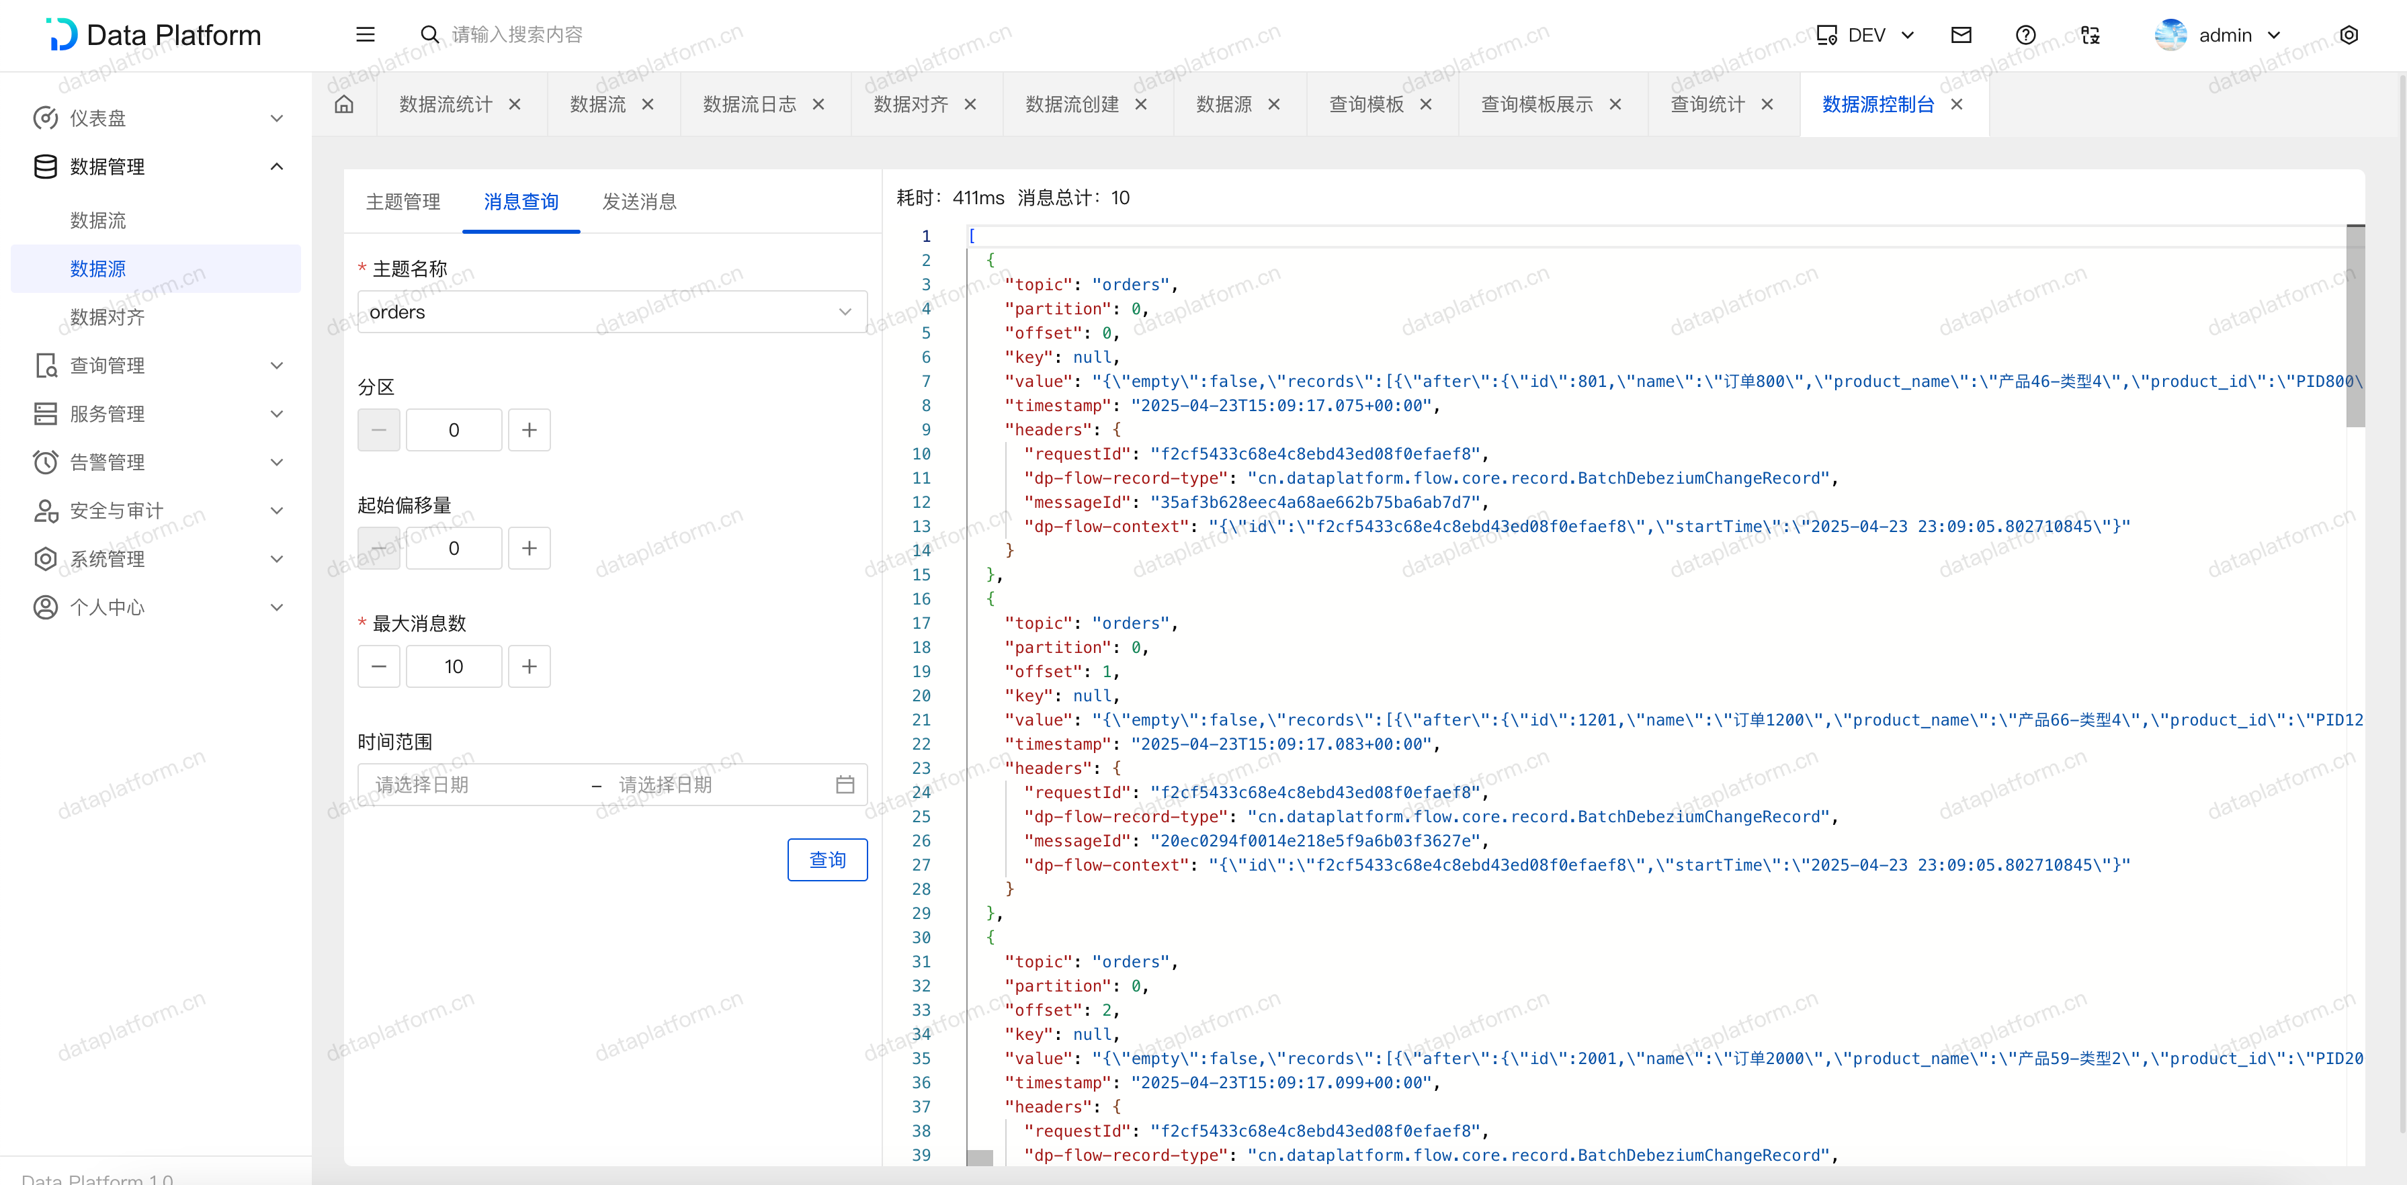Open the settings gear icon in header
2407x1185 pixels.
click(x=2349, y=34)
